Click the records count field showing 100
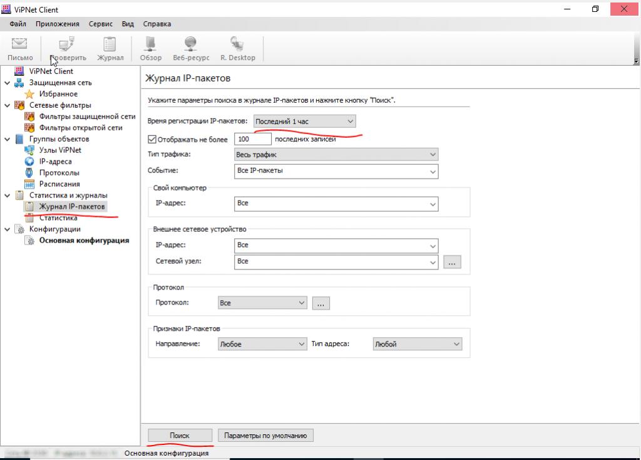This screenshot has width=641, height=460. pyautogui.click(x=253, y=139)
